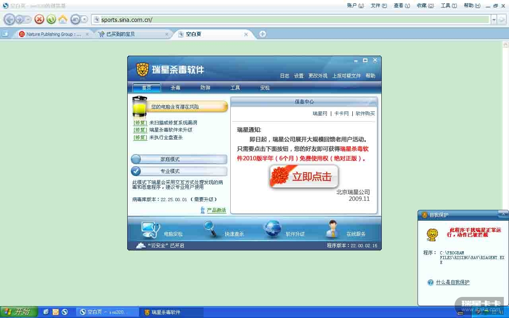Image resolution: width=509 pixels, height=318 pixels.
Task: Open the 软件购买 link
Action: coord(365,114)
